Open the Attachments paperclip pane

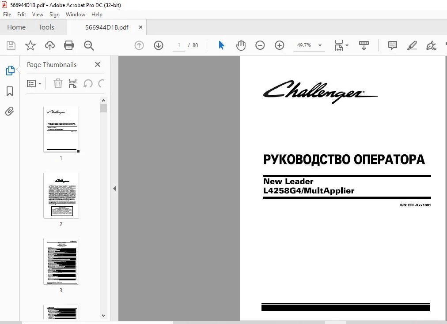tap(9, 111)
